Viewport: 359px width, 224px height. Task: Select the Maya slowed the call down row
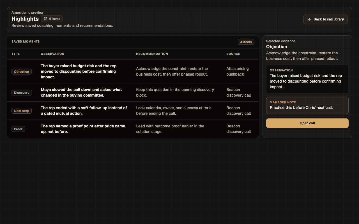click(x=133, y=92)
